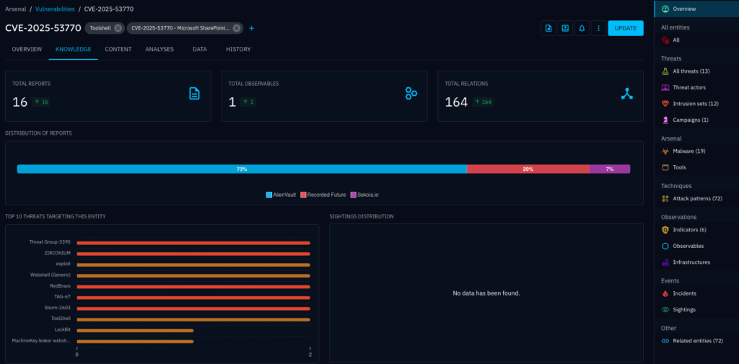Toggle AlienVault legend series

[x=281, y=195]
